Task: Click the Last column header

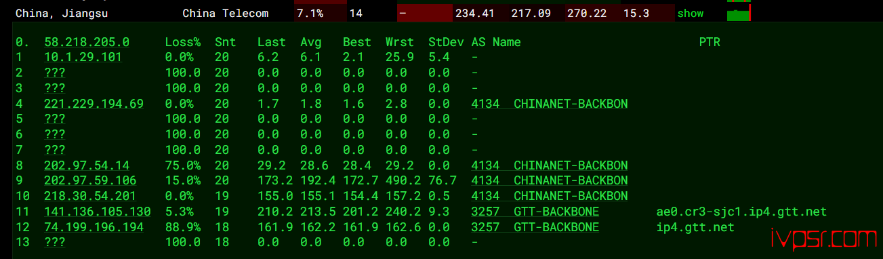Action: [272, 42]
